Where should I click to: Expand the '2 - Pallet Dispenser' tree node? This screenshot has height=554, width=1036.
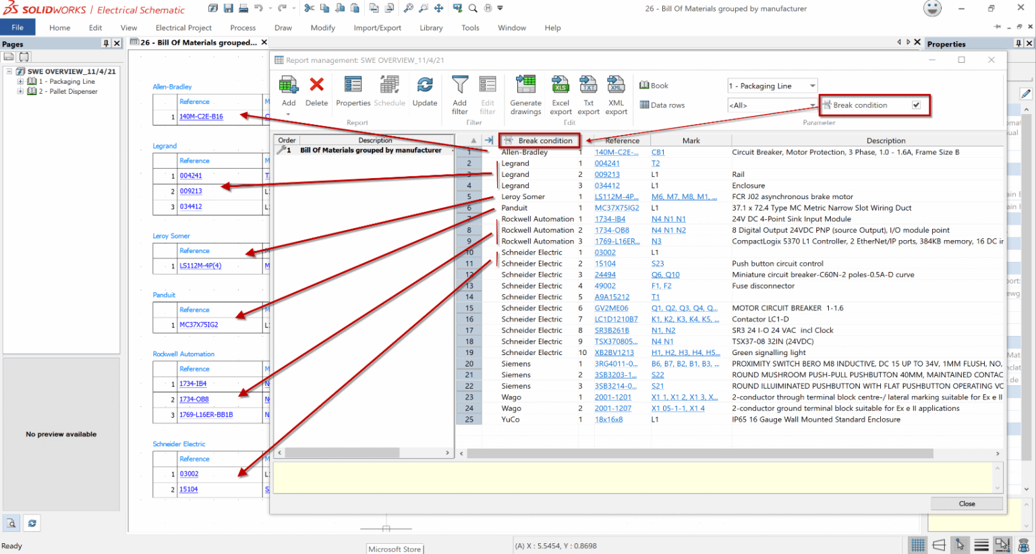point(20,91)
